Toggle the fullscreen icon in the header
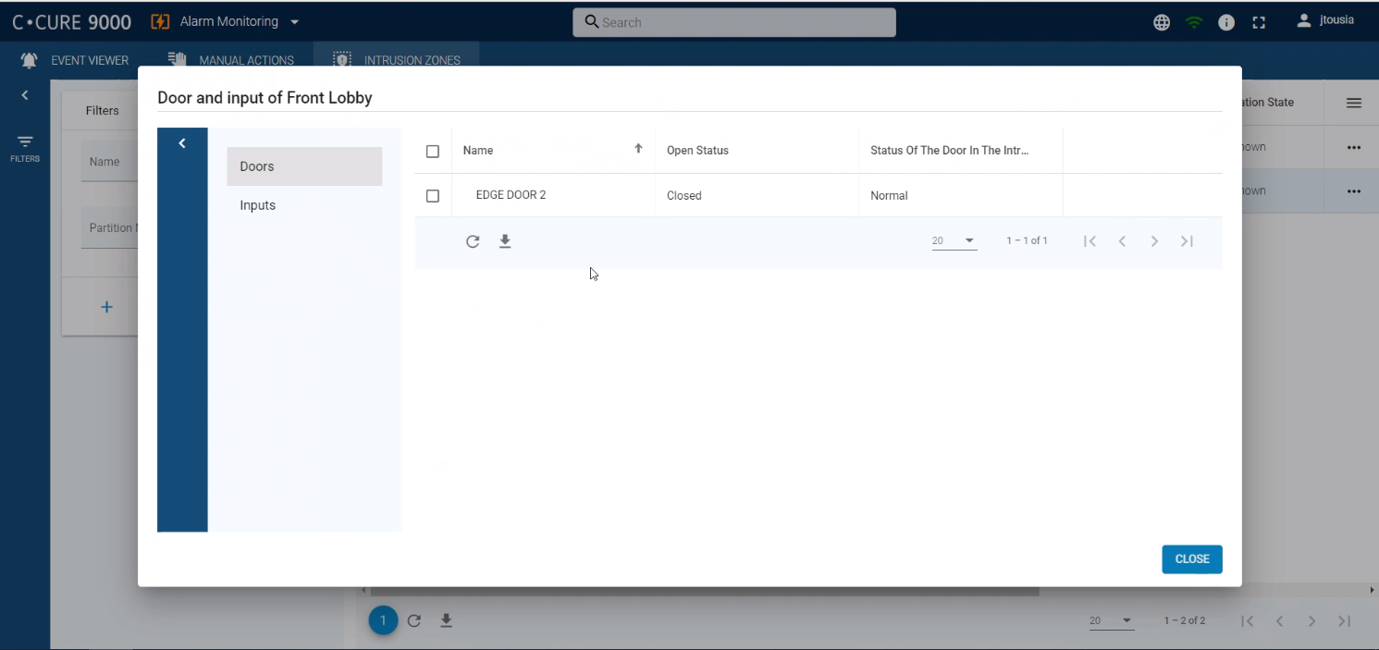 pos(1258,22)
